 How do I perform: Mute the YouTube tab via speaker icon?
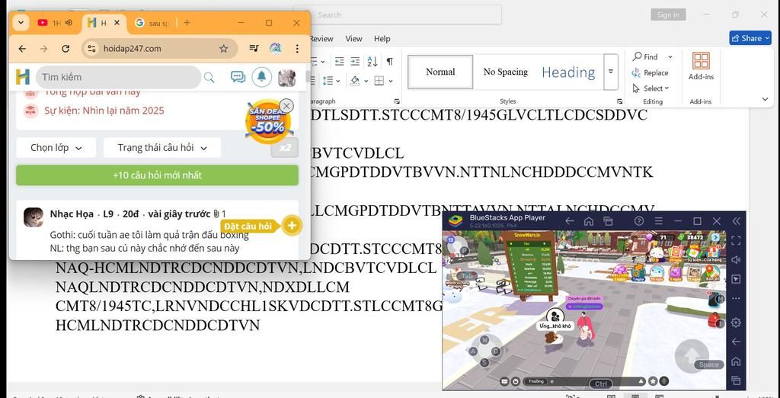coord(68,22)
